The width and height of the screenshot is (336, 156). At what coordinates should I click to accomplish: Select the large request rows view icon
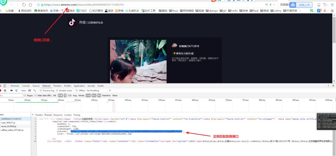pyautogui.click(x=30, y=90)
